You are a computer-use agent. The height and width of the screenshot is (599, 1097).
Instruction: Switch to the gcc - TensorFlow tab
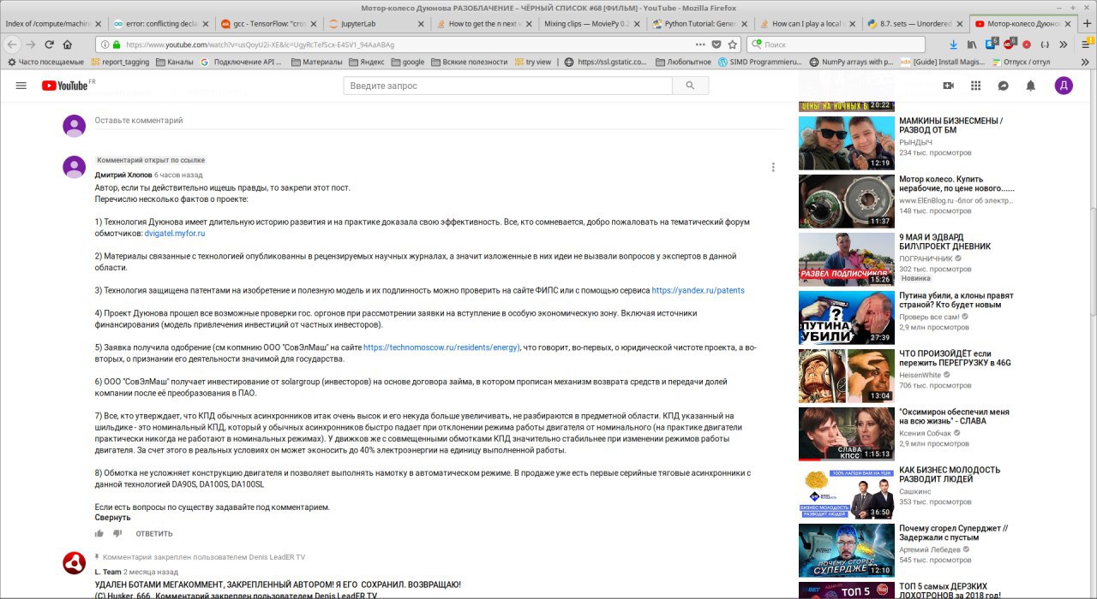coord(270,23)
